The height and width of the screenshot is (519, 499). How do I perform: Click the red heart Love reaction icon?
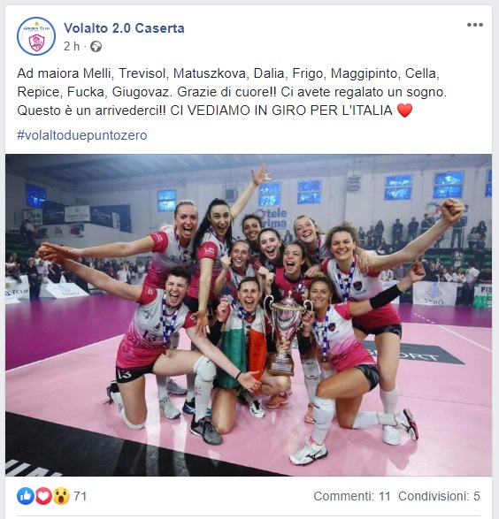[x=43, y=496]
